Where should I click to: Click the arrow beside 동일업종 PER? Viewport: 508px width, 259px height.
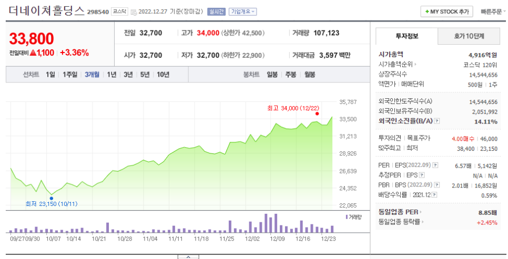coord(421,212)
